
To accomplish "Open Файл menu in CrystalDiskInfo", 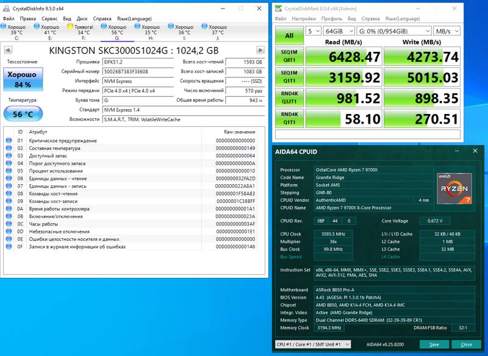I will [9, 19].
